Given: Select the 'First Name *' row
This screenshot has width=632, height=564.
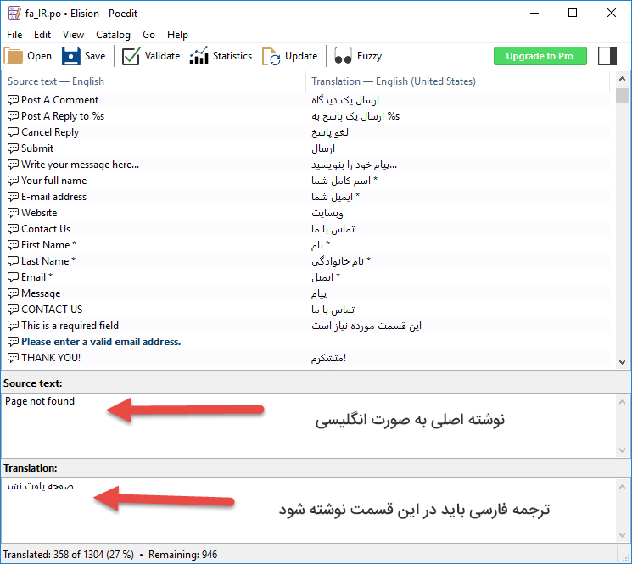Looking at the screenshot, I should pyautogui.click(x=306, y=245).
